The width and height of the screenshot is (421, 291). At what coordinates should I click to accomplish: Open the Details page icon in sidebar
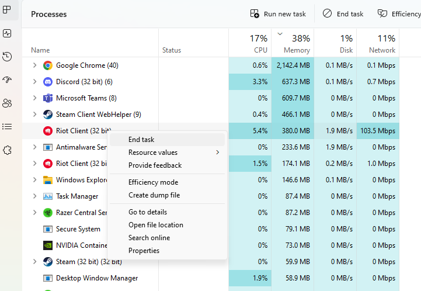point(6,127)
